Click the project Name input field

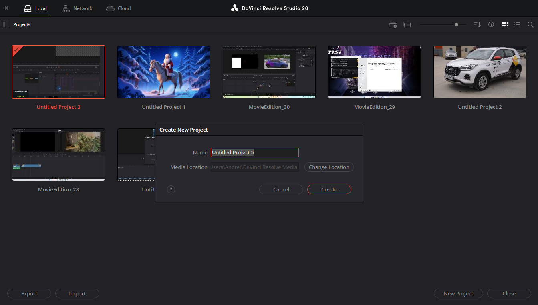pos(254,152)
